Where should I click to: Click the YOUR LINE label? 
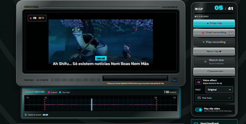pyautogui.click(x=101, y=58)
